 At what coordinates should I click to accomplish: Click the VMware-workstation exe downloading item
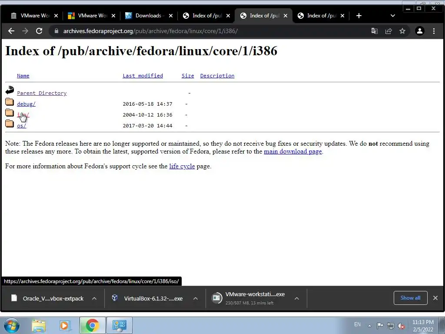249,298
